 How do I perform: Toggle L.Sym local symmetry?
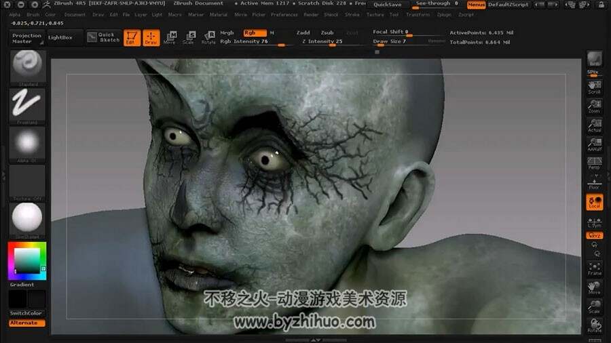(x=594, y=222)
